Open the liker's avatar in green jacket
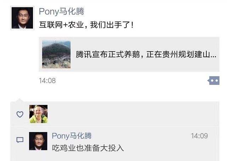The width and height of the screenshot is (228, 161). 38,114
